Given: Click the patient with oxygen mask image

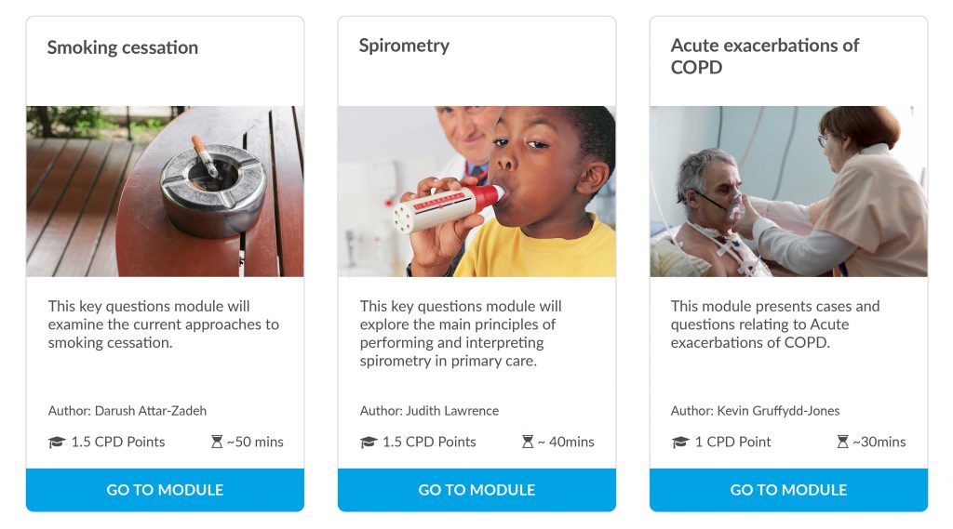Looking at the screenshot, I should click(x=788, y=192).
